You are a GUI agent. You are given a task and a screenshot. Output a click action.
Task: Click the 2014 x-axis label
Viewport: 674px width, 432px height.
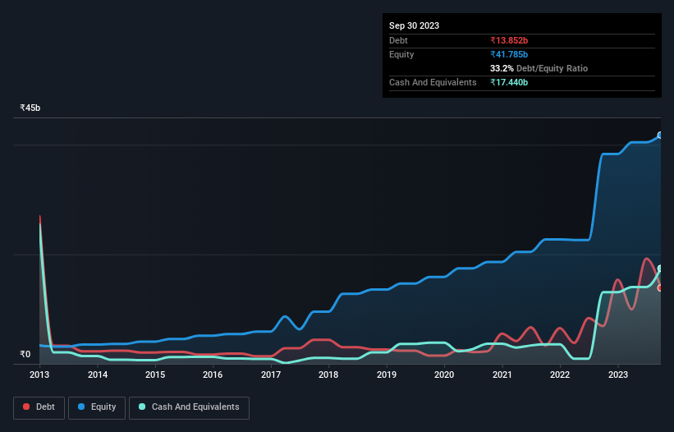tap(98, 375)
